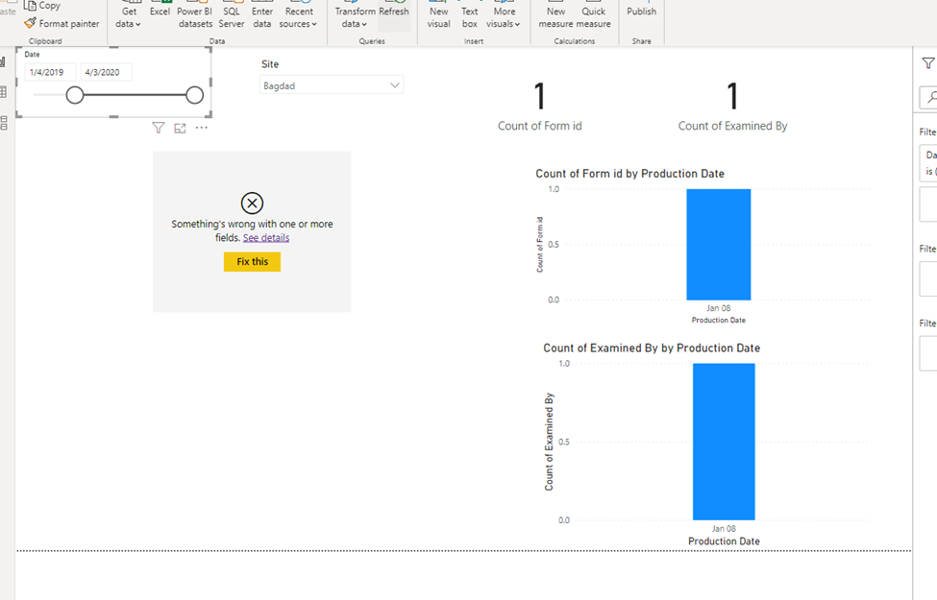Click the Filters pane search box
Image resolution: width=937 pixels, height=600 pixels.
point(928,97)
